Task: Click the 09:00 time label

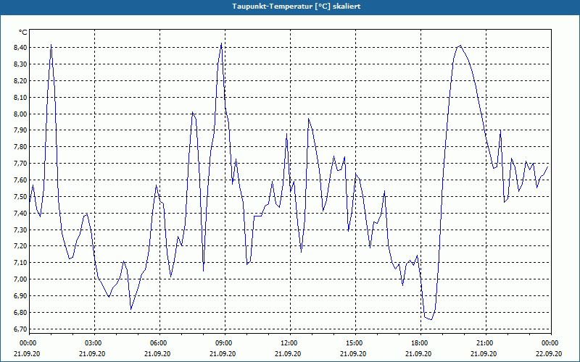Action: (x=223, y=343)
